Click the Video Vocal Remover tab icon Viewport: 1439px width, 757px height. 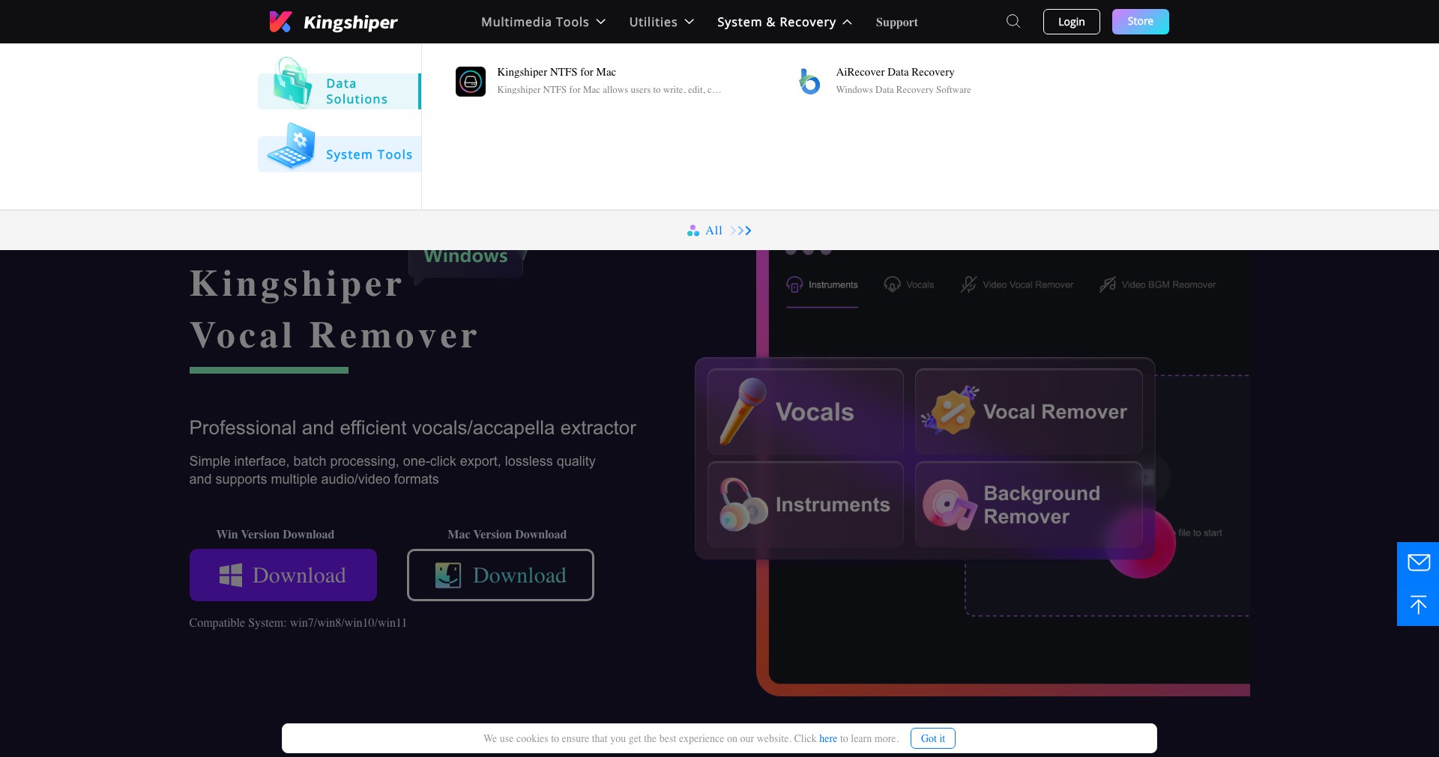[968, 285]
